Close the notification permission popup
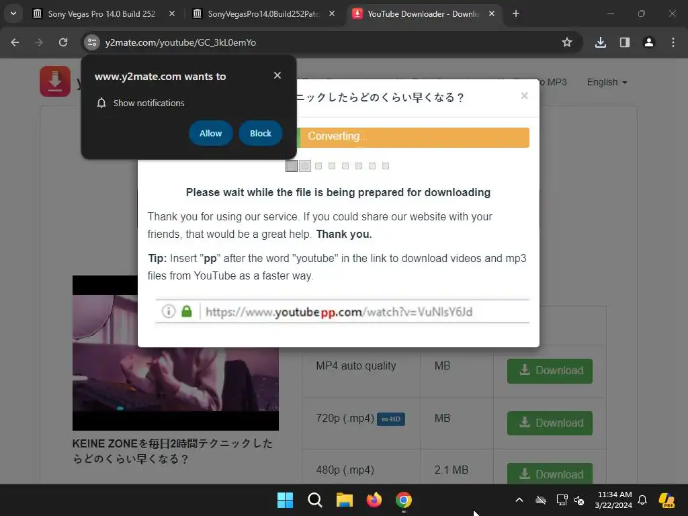Image resolution: width=688 pixels, height=516 pixels. [x=277, y=75]
